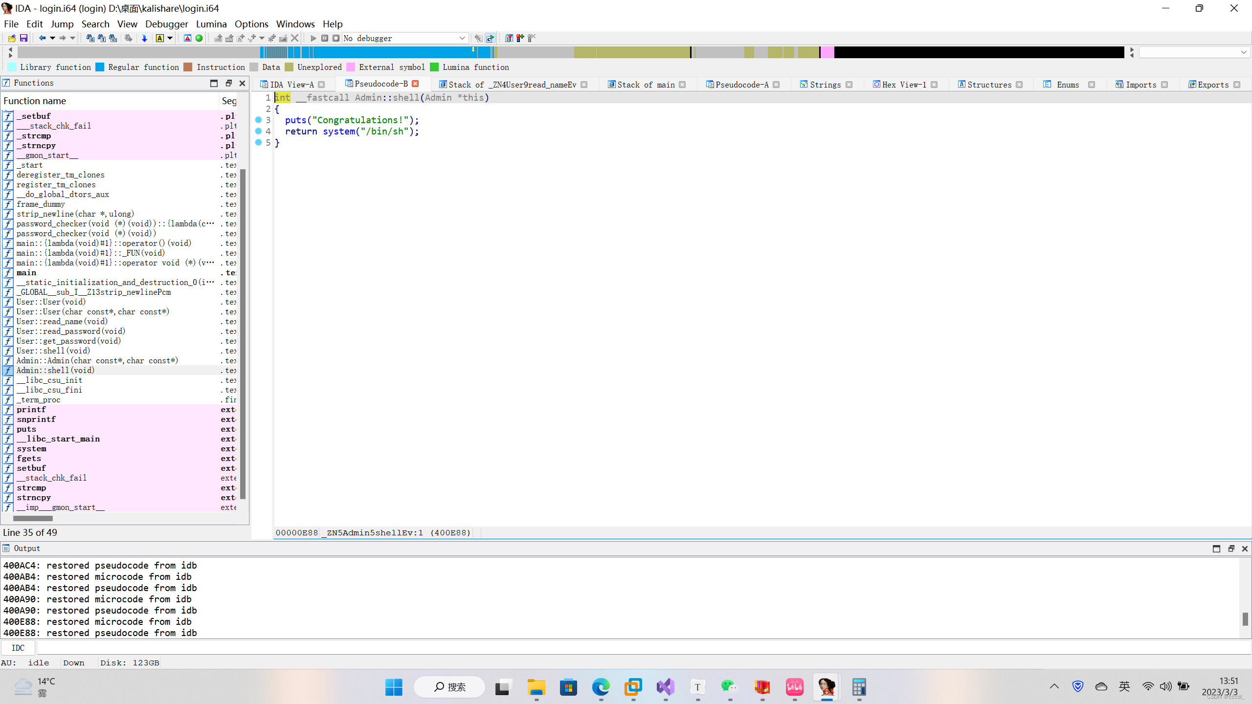The image size is (1252, 704).
Task: Open the Debugger menu
Action: pos(166,24)
